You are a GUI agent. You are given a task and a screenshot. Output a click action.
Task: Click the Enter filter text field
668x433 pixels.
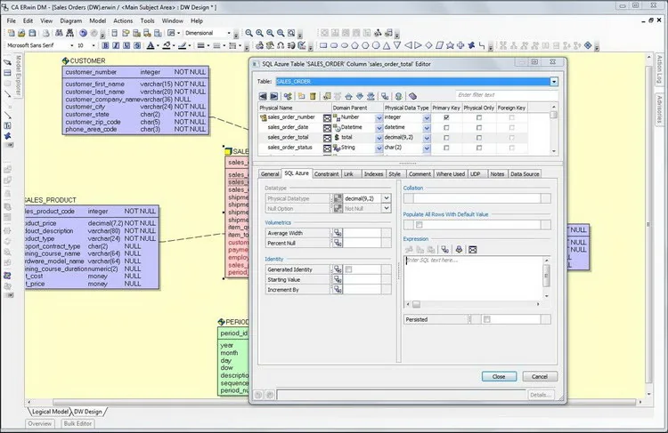click(x=505, y=95)
